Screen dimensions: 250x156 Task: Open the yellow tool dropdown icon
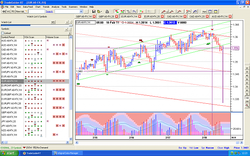[100, 12]
